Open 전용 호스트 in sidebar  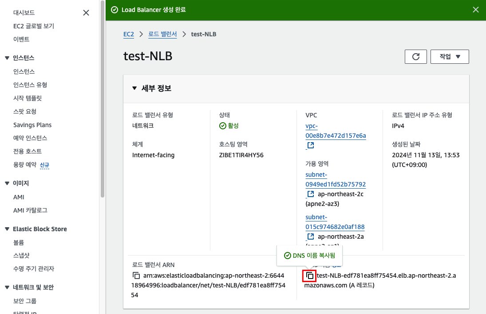[x=27, y=151]
